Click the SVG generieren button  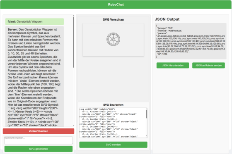pos(39,149)
